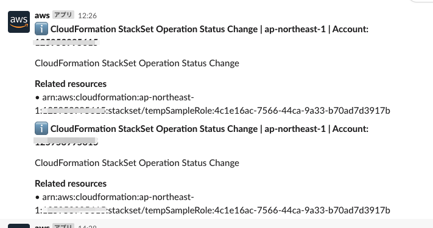Click the second Related resources heading
The width and height of the screenshot is (433, 228).
click(x=71, y=184)
